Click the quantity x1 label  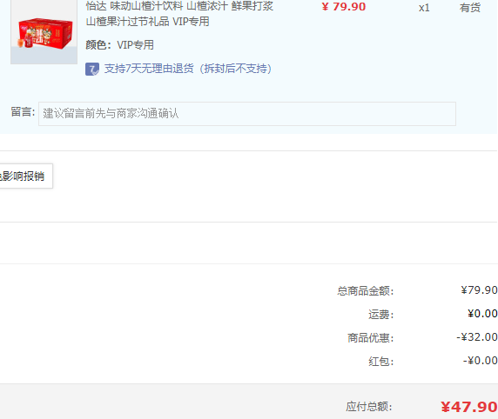tap(424, 8)
